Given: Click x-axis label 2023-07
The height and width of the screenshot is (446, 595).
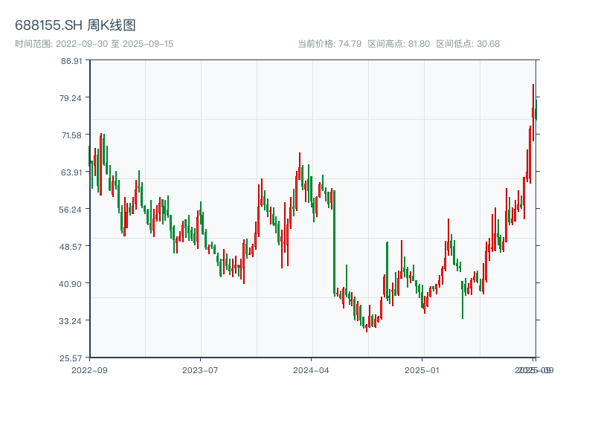Looking at the screenshot, I should 200,370.
